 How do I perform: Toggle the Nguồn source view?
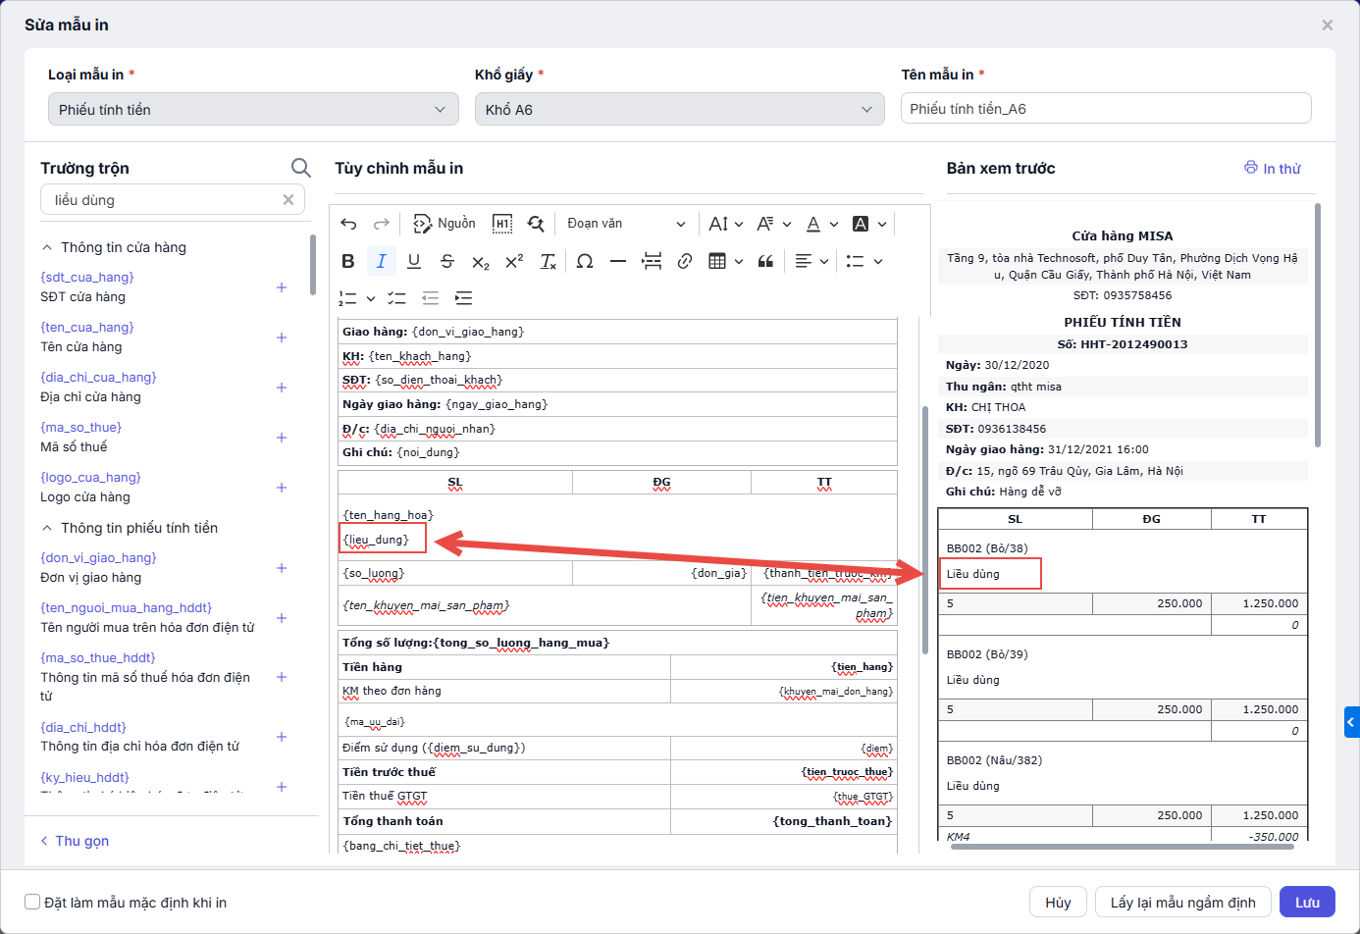click(445, 224)
